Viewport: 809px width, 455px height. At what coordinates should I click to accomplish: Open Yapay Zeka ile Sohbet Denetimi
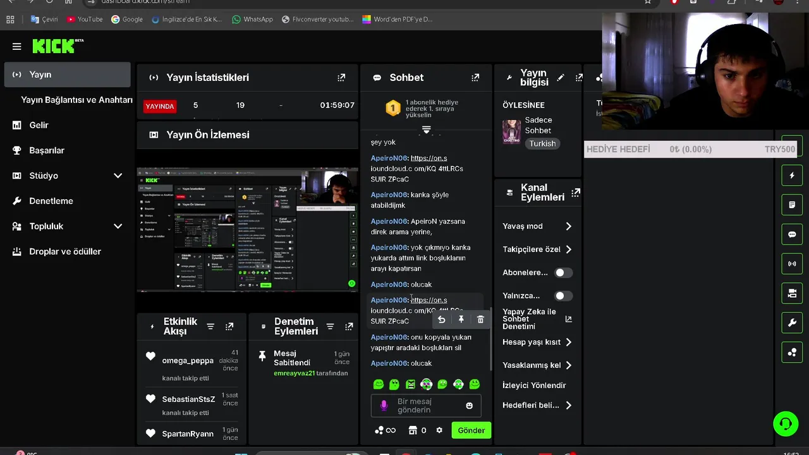[x=537, y=319]
